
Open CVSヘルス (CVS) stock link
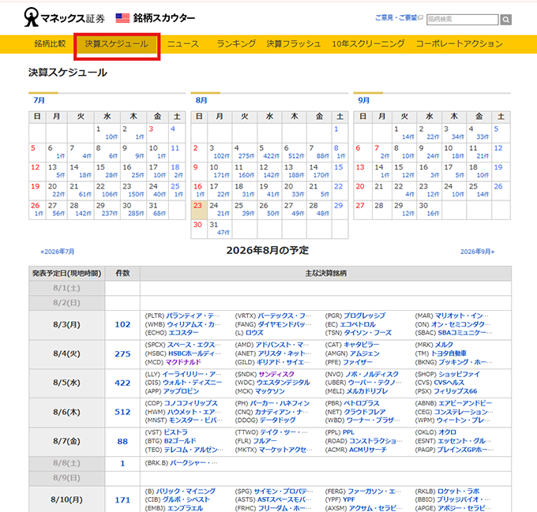[x=449, y=383]
